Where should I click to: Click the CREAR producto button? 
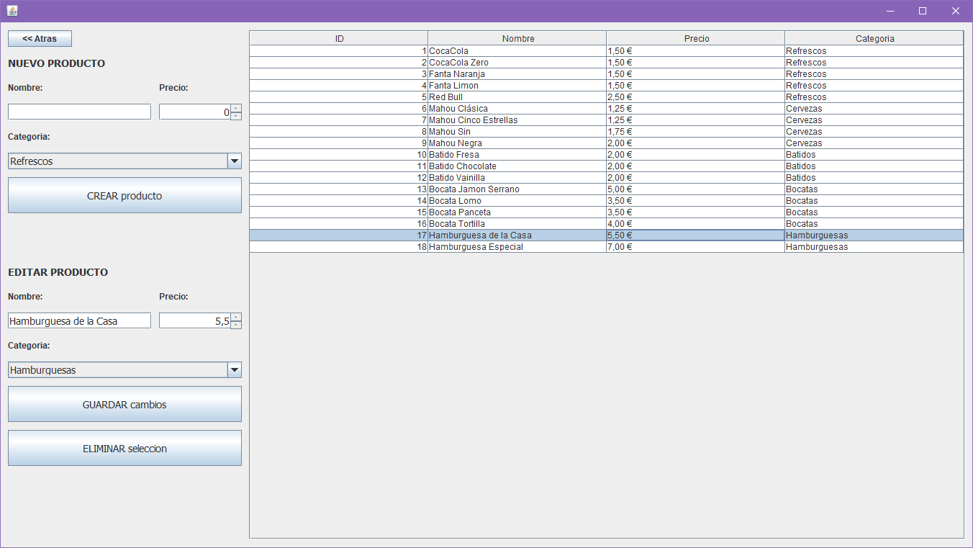[x=125, y=195]
